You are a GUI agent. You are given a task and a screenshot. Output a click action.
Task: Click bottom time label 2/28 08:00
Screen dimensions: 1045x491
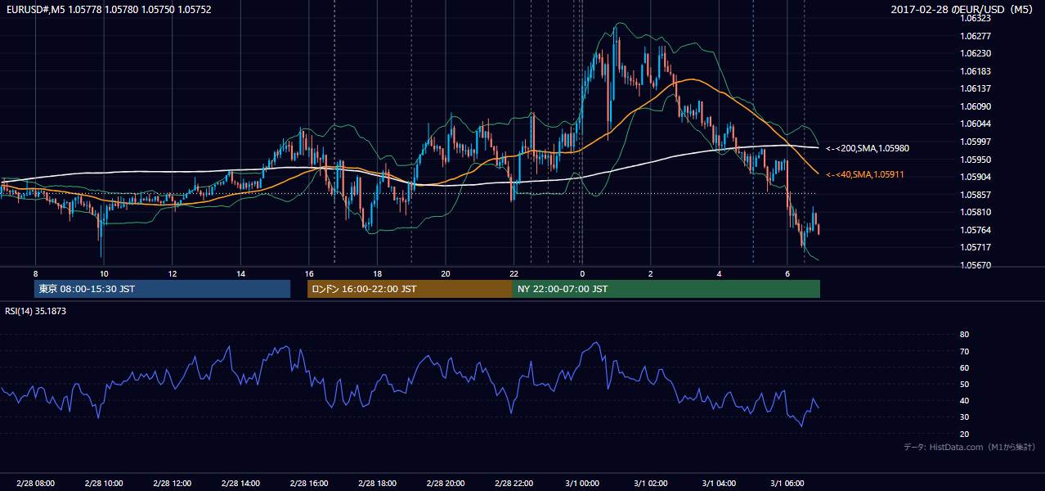[34, 483]
